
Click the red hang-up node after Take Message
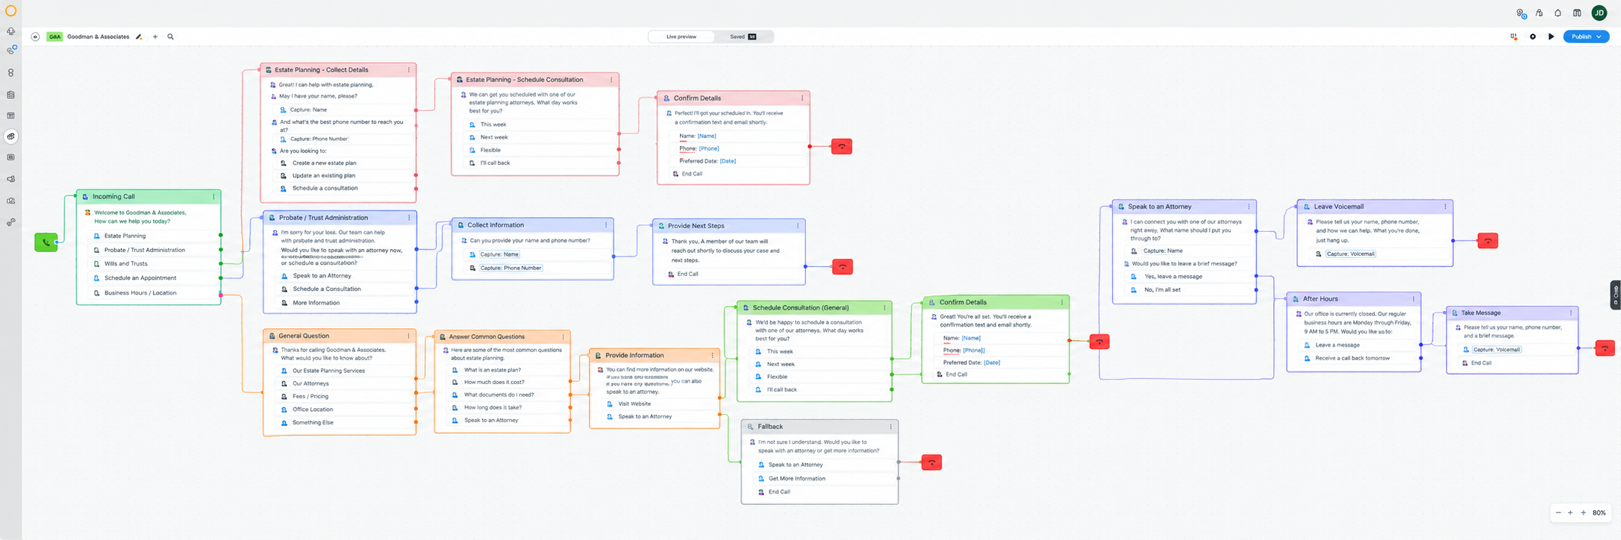[1605, 348]
